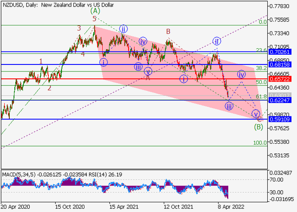Viewport: 297px width, 212px height.
Task: Click the green (A) wave label
Action: 95,10
